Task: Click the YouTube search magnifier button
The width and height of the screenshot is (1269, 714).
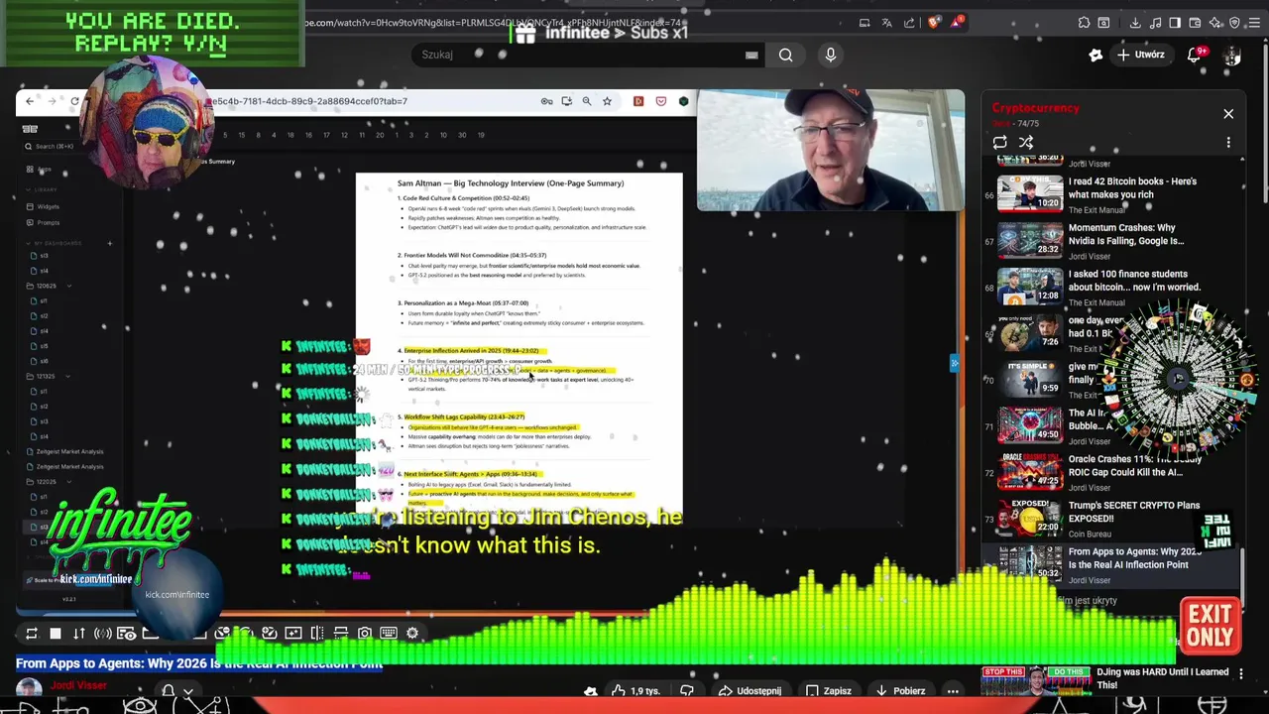Action: 785,56
